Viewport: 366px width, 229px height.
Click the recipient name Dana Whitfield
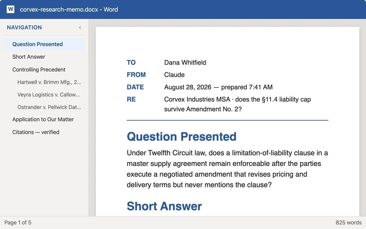tap(185, 63)
